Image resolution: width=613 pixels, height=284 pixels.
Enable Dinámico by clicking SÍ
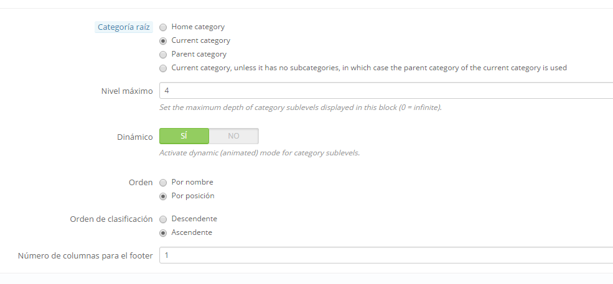[x=184, y=136]
